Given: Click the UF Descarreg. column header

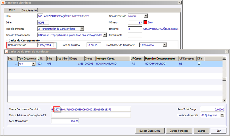Looking at the screenshot, I should click(x=188, y=59).
